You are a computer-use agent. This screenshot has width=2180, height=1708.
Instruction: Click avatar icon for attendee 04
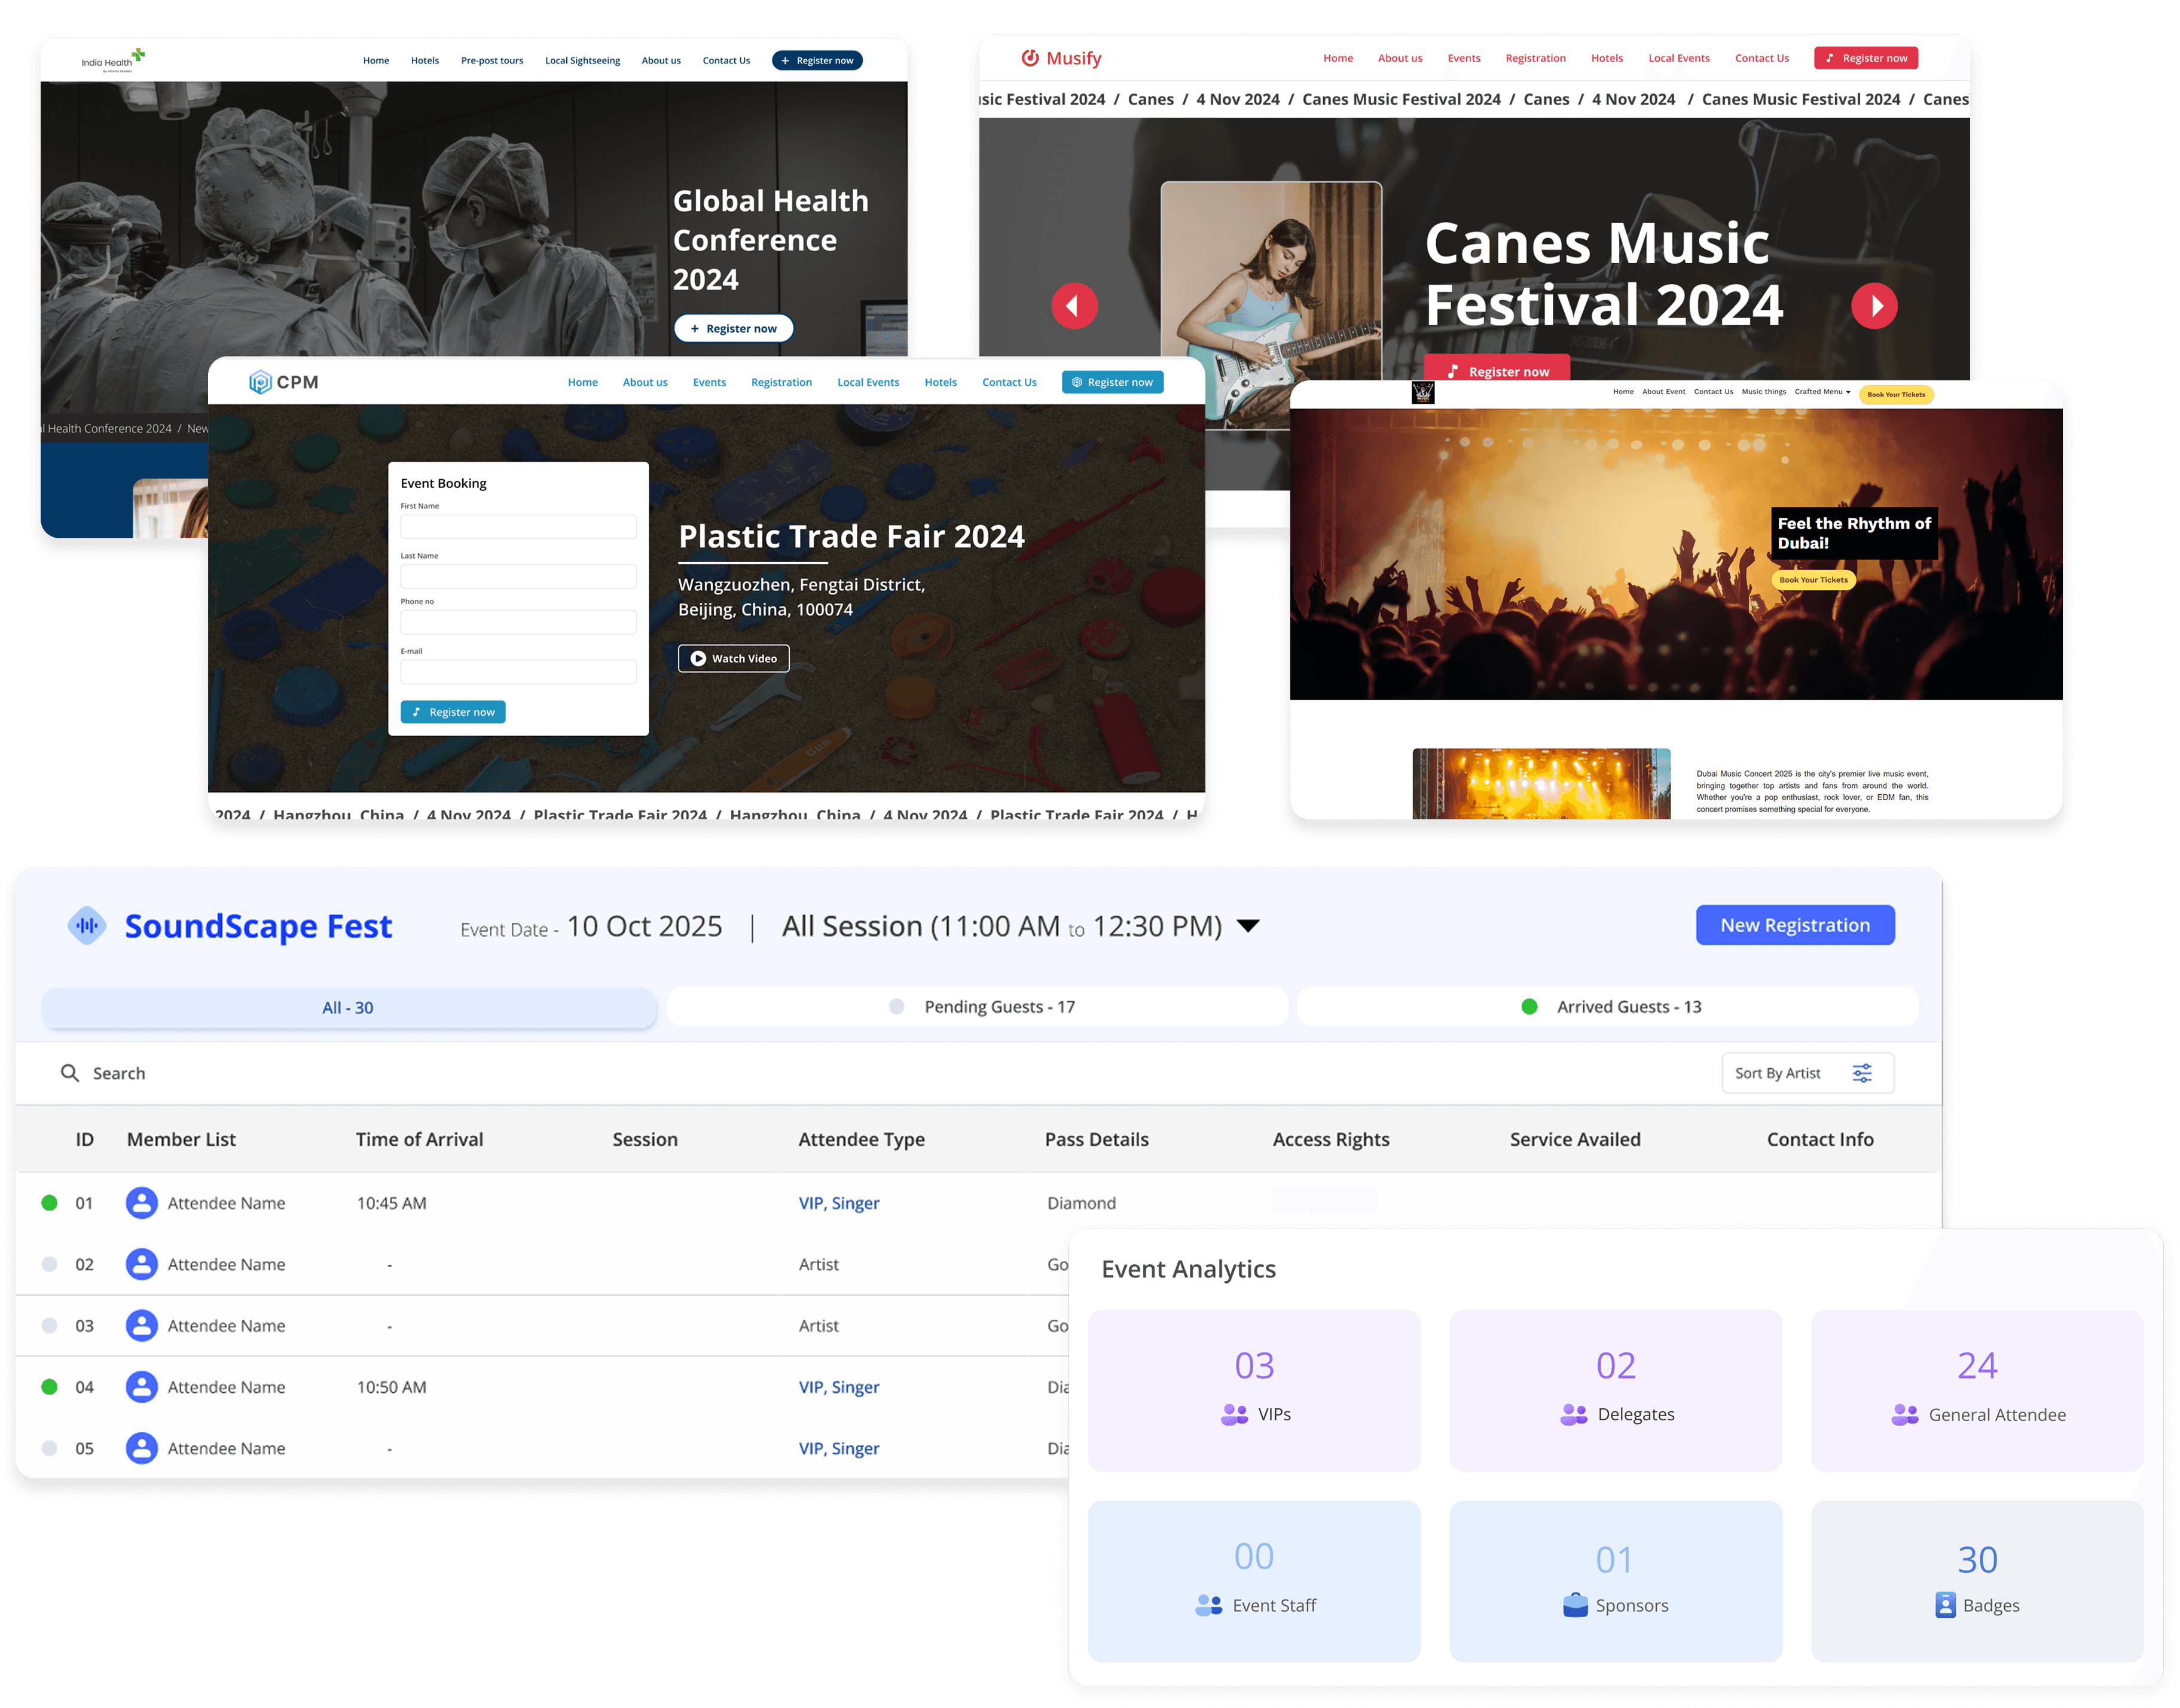(142, 1387)
